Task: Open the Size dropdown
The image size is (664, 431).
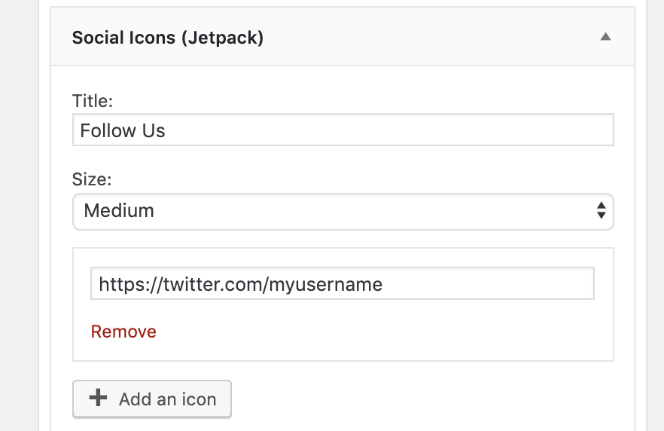Action: point(343,211)
